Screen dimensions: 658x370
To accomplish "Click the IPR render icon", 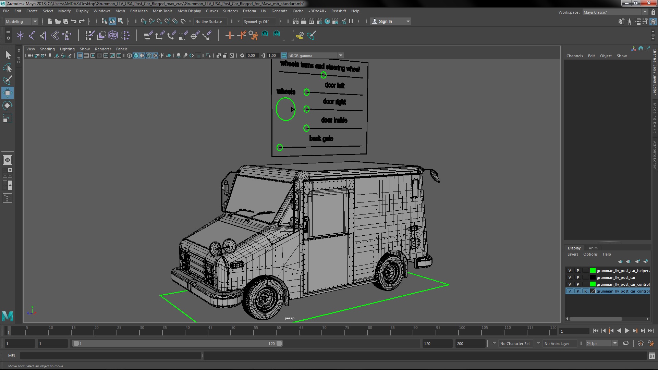I will (x=312, y=21).
